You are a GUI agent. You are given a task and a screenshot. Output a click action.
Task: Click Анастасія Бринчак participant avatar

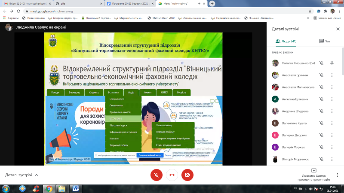point(275,75)
